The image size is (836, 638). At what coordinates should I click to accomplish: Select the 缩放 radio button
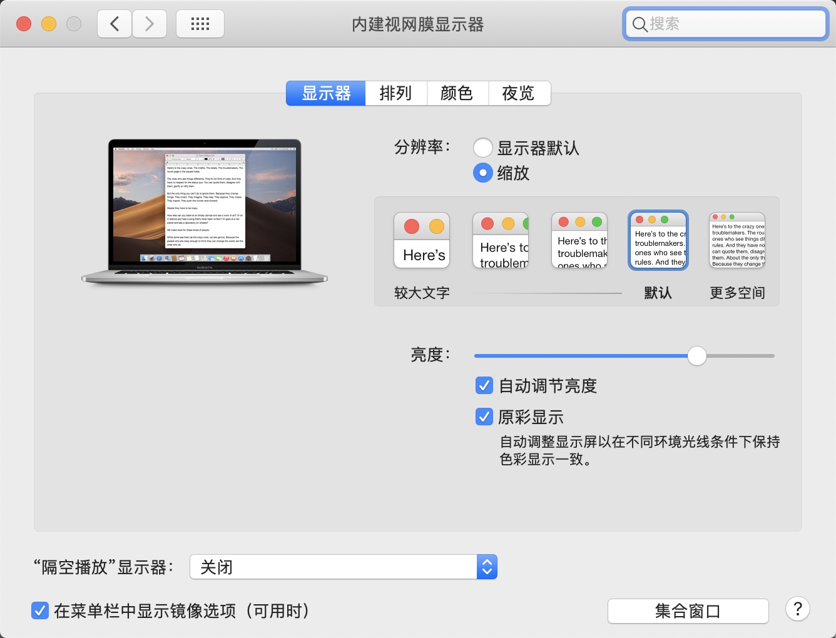[482, 173]
